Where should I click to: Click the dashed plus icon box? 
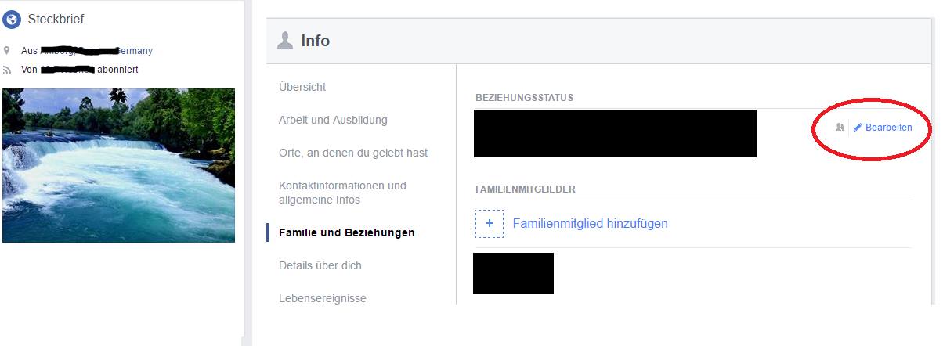click(x=490, y=223)
